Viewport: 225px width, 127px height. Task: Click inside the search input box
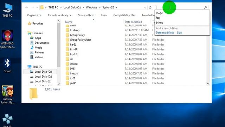pos(179,7)
